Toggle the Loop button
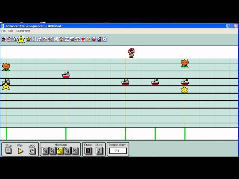The width and height of the screenshot is (239, 179). click(x=32, y=151)
